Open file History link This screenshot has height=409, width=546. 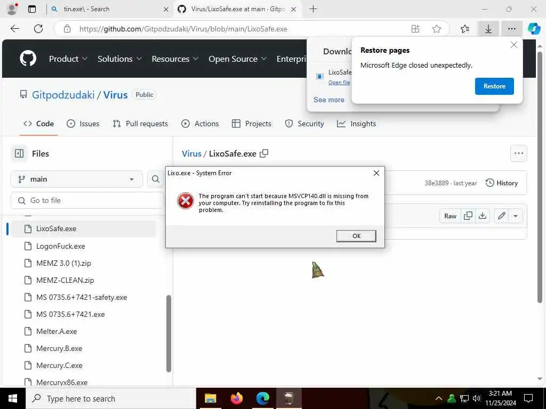pos(502,183)
